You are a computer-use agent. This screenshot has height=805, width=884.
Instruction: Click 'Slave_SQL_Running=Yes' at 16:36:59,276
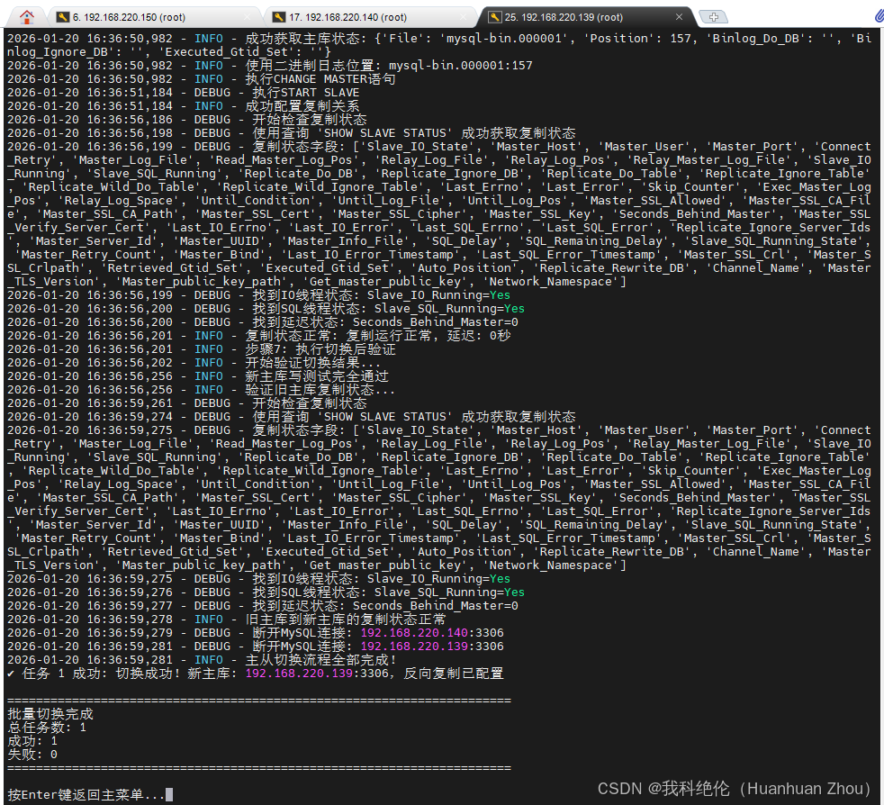[x=449, y=592]
